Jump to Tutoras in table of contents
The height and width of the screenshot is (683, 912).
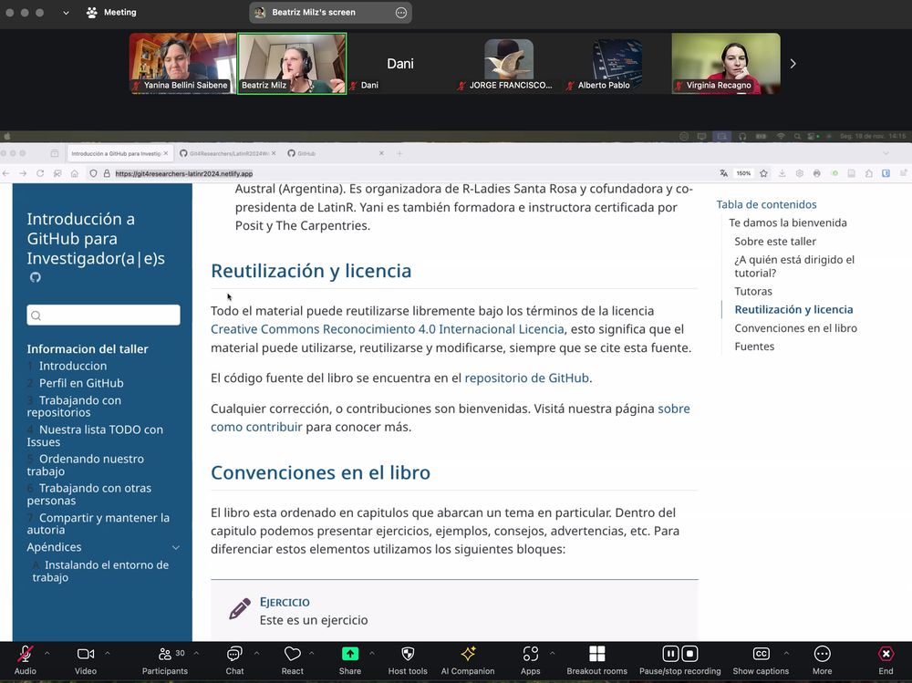coord(753,292)
